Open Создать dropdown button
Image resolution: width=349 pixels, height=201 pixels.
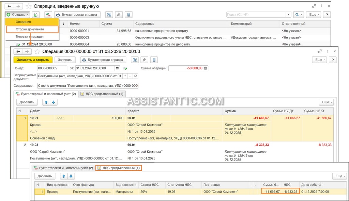click(x=17, y=15)
